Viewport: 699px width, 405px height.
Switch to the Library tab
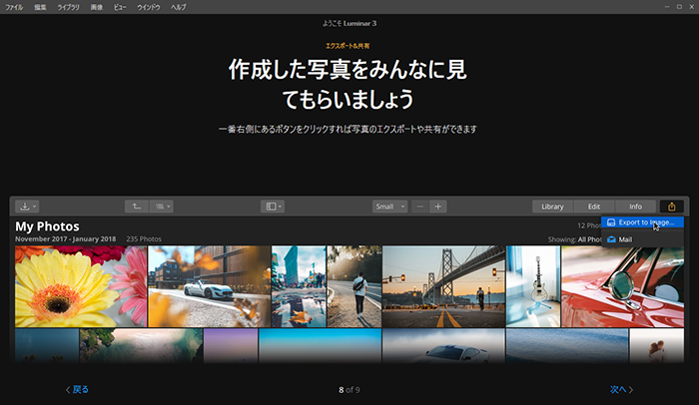pos(552,206)
